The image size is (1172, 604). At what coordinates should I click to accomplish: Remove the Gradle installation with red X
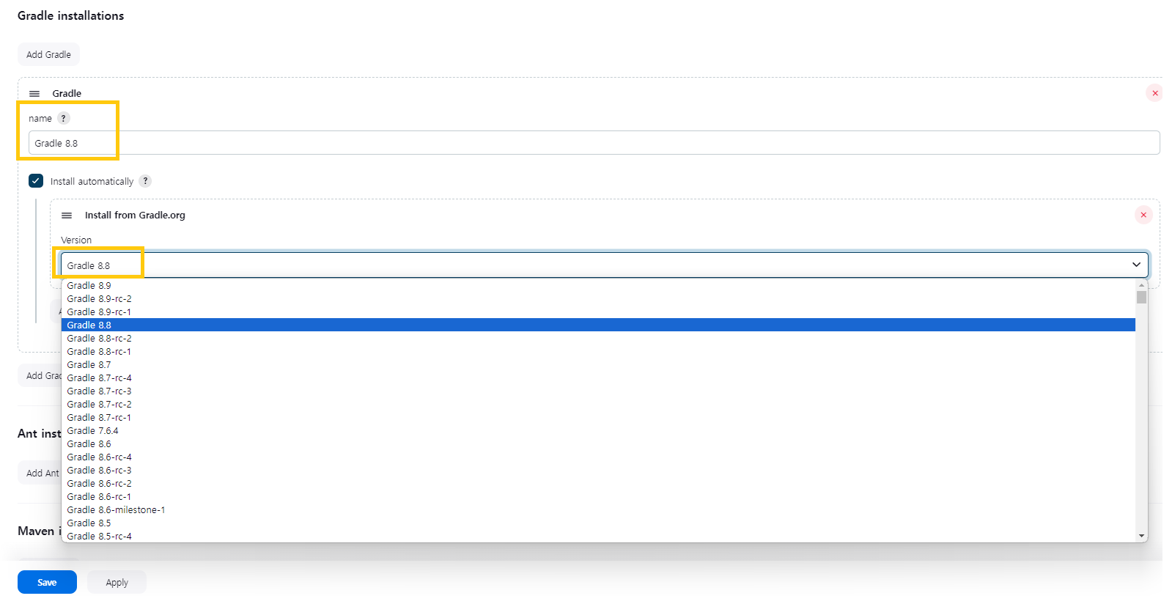(x=1155, y=93)
